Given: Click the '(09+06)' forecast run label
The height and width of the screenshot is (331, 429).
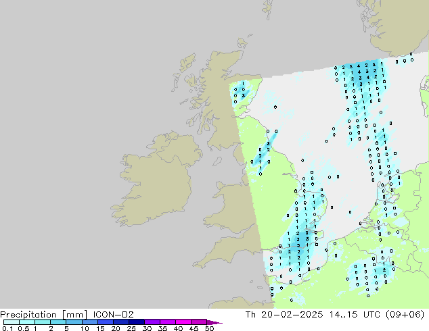Looking at the screenshot, I should coord(405,315).
